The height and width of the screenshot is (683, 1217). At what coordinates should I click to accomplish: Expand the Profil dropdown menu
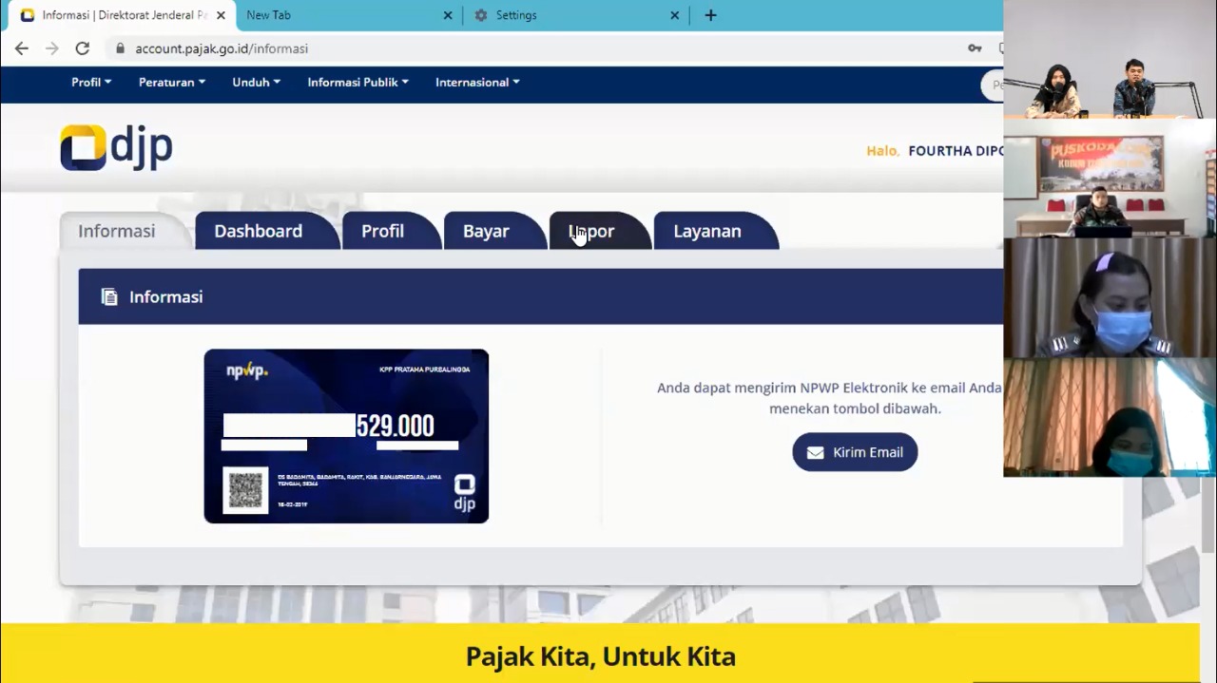[x=91, y=83]
